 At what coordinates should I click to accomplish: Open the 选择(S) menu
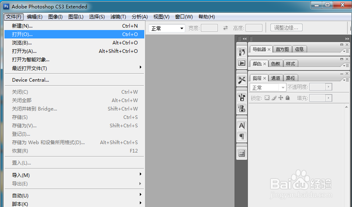pyautogui.click(x=97, y=17)
